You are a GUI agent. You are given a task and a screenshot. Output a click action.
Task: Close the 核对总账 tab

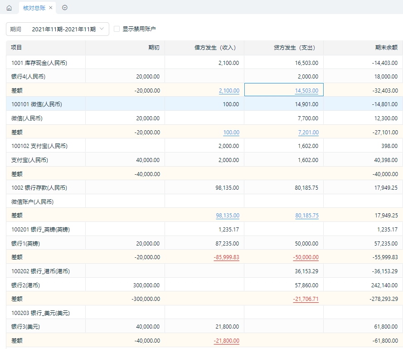[x=51, y=8]
